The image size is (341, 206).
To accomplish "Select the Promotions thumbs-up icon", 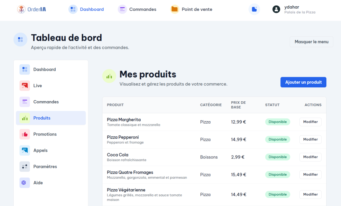I will 25,134.
